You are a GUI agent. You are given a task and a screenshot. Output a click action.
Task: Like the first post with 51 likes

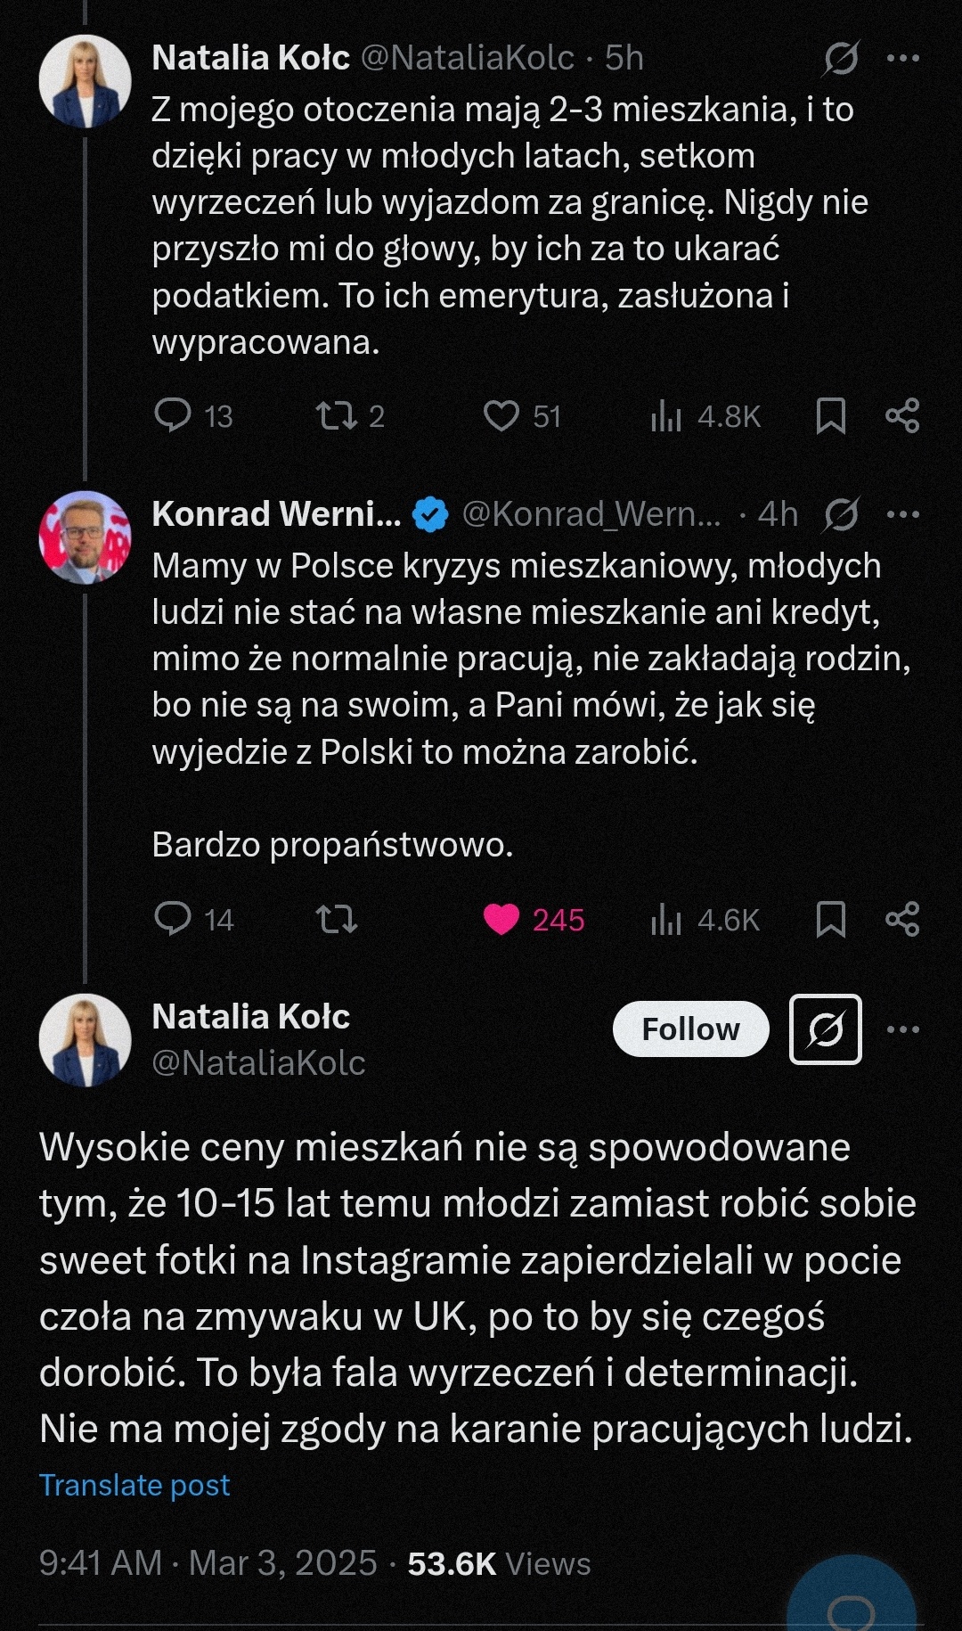pos(501,415)
